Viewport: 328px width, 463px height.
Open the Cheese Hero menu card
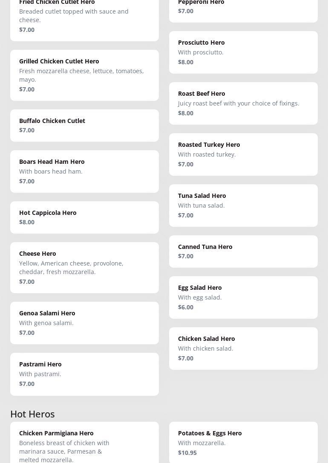84,268
